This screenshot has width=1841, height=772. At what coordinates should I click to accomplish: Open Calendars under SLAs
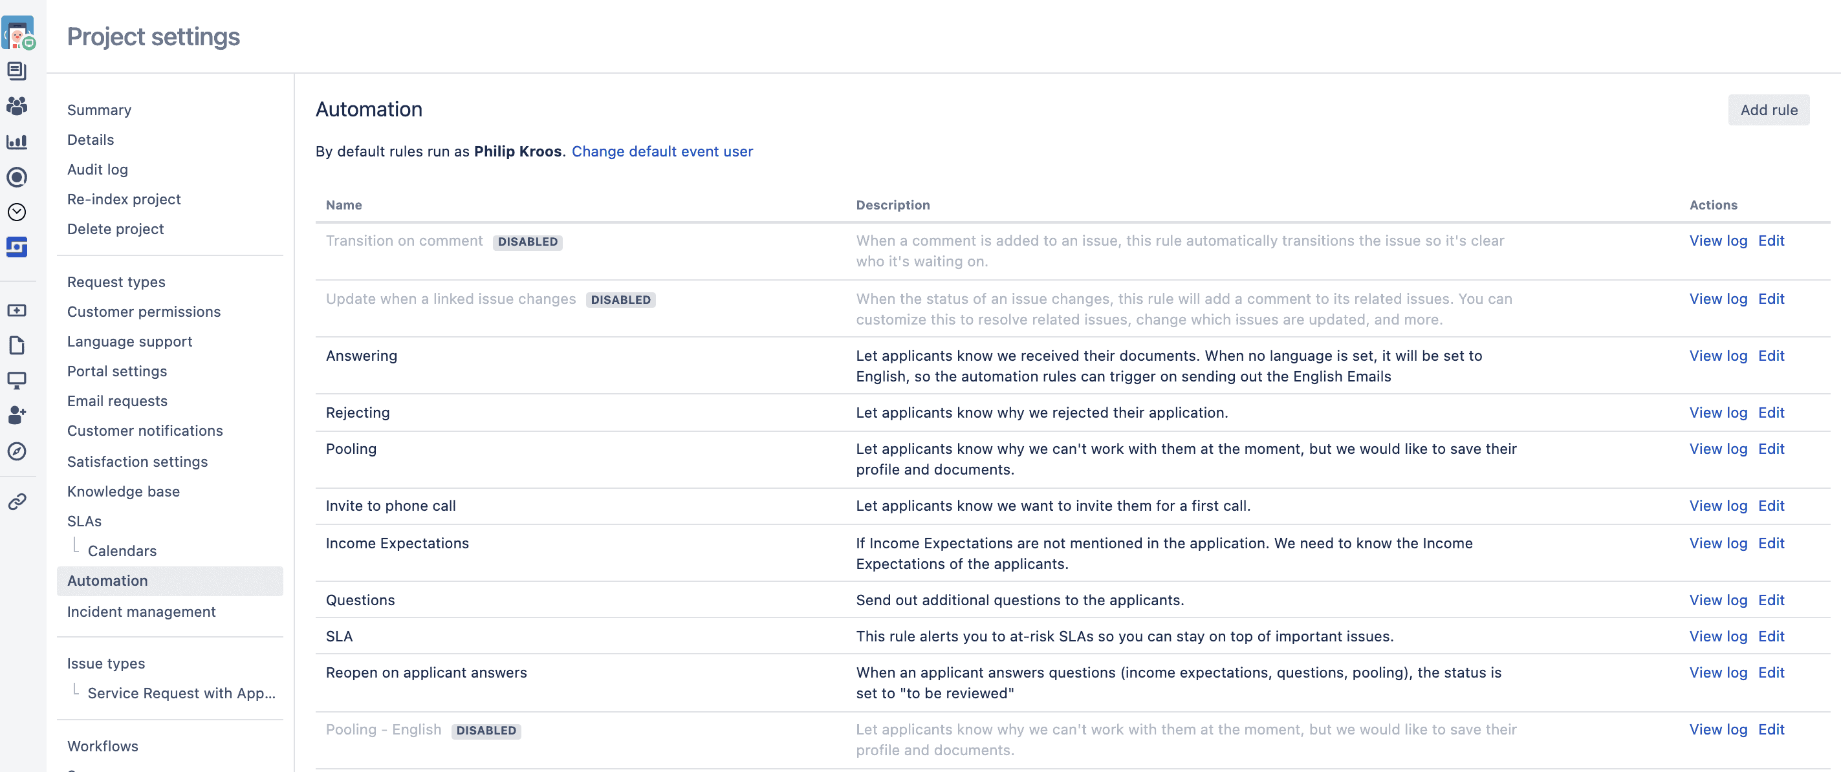122,551
